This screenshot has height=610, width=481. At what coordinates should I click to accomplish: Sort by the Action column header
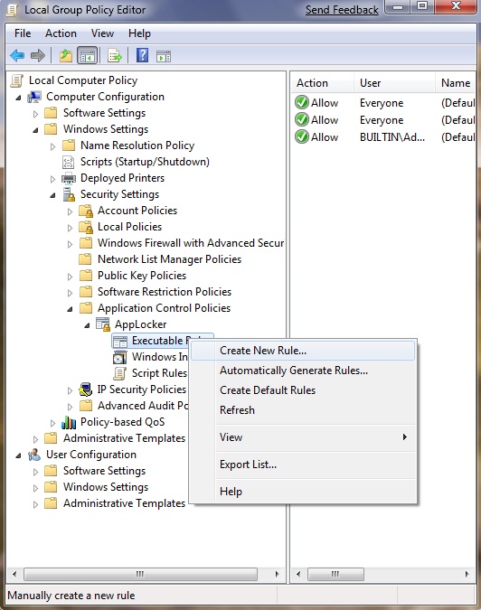tap(322, 83)
